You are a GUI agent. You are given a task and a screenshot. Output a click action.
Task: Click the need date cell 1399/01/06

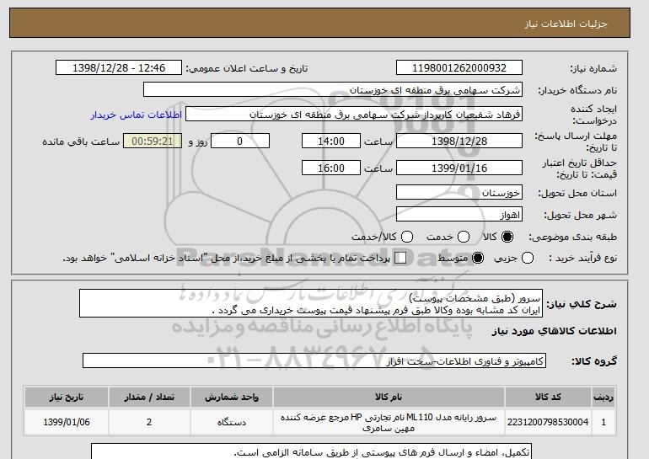(67, 422)
